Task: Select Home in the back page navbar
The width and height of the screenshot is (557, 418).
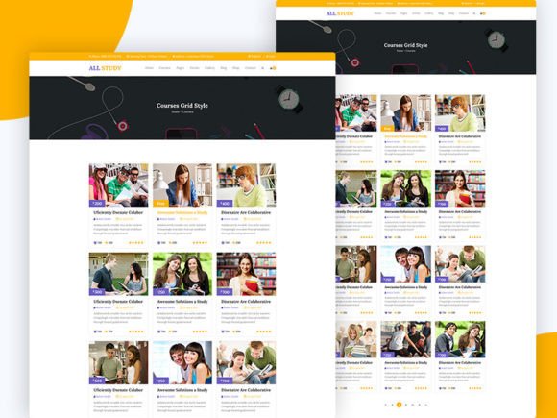Action: pyautogui.click(x=377, y=13)
